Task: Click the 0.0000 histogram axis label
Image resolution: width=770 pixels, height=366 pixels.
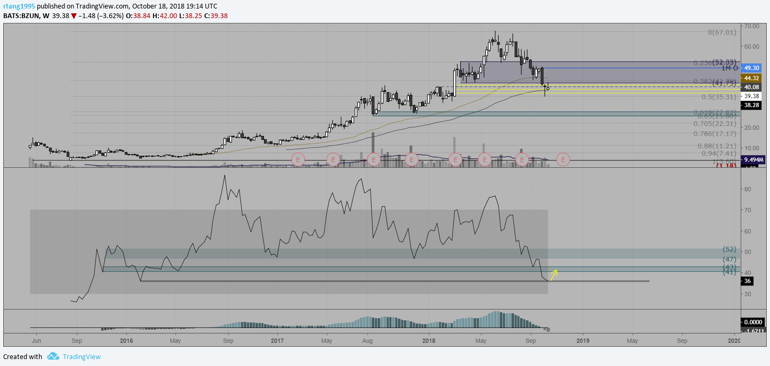Action: click(753, 322)
